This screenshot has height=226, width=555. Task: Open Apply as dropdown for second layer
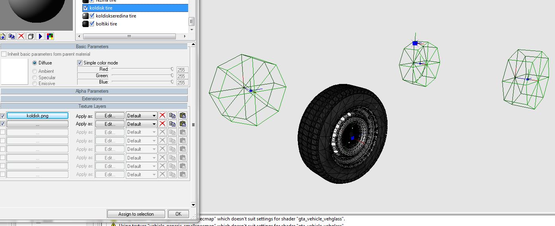tap(142, 124)
